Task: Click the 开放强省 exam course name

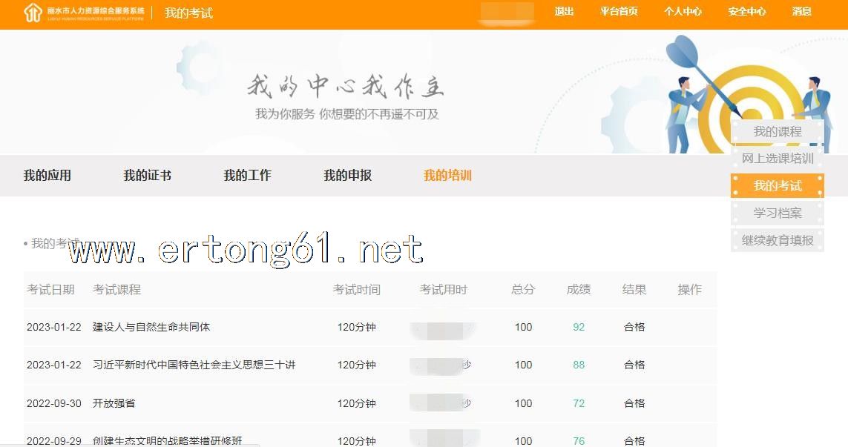Action: [x=114, y=403]
